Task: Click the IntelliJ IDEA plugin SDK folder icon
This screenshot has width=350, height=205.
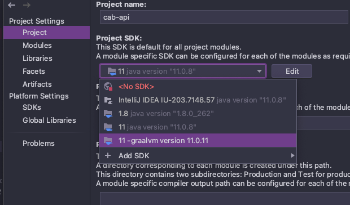Action: tap(108, 100)
